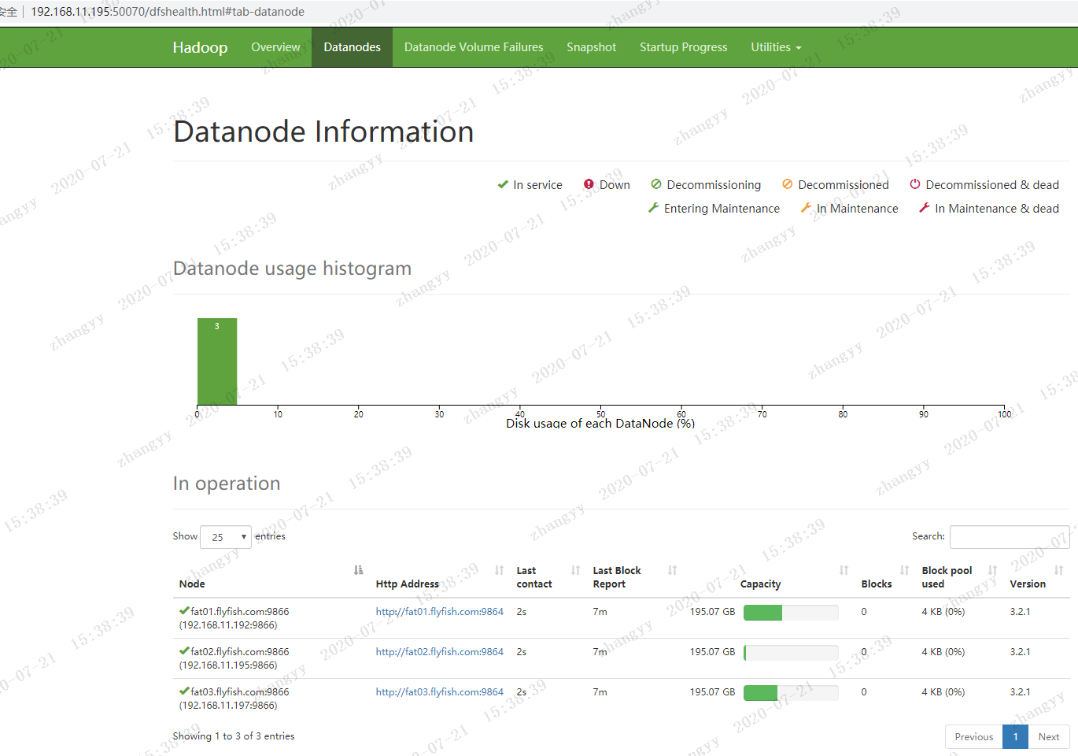Open fat01.flyfish.com:9864 http link
1078x756 pixels.
(440, 612)
